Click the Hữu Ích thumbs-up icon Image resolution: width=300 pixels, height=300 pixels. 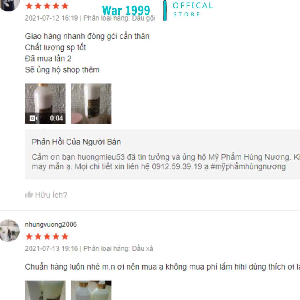pos(29,195)
